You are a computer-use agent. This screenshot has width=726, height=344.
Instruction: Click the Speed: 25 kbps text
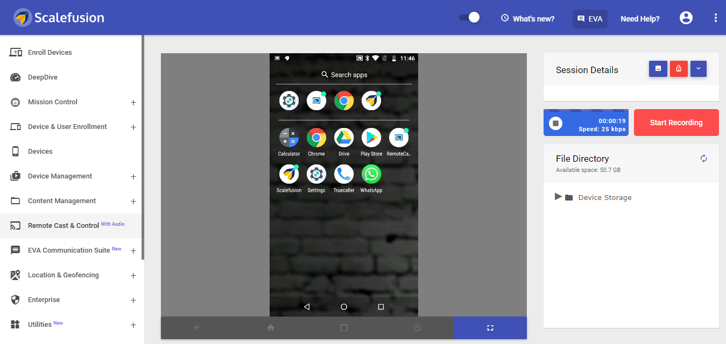tap(602, 130)
